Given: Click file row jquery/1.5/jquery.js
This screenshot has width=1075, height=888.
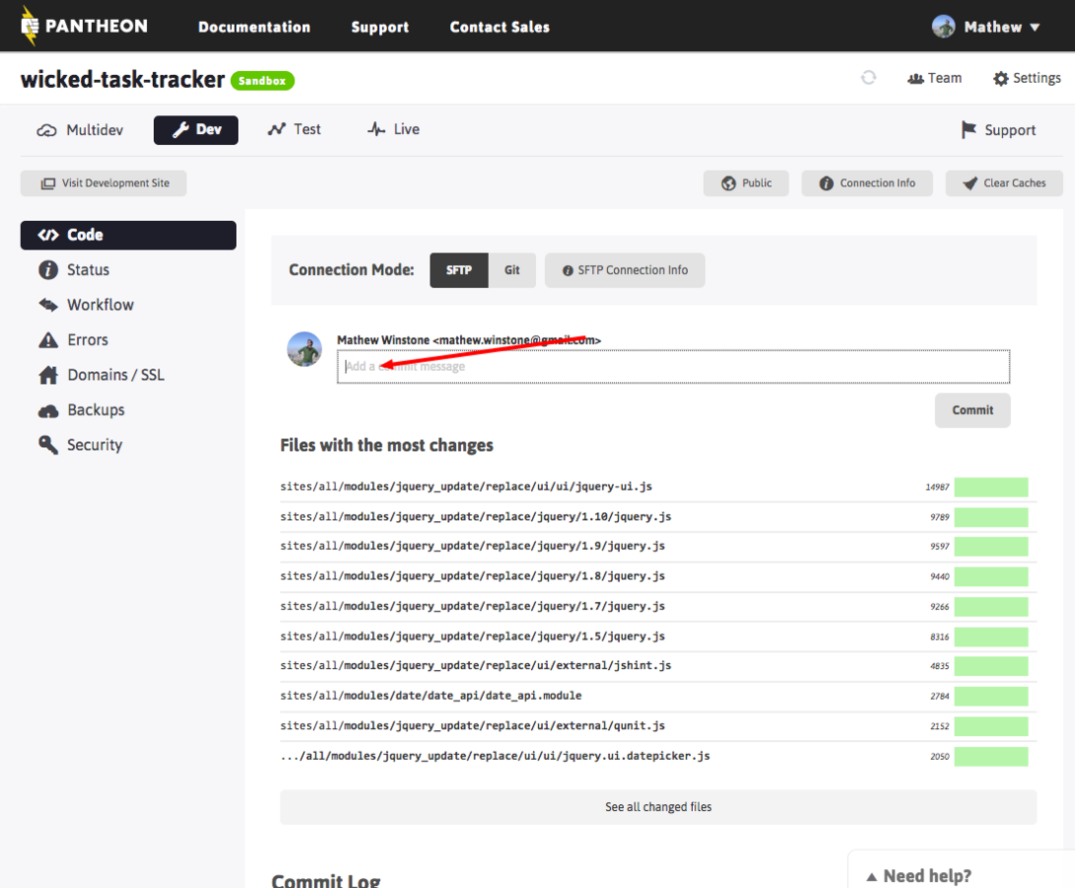Looking at the screenshot, I should (x=658, y=636).
